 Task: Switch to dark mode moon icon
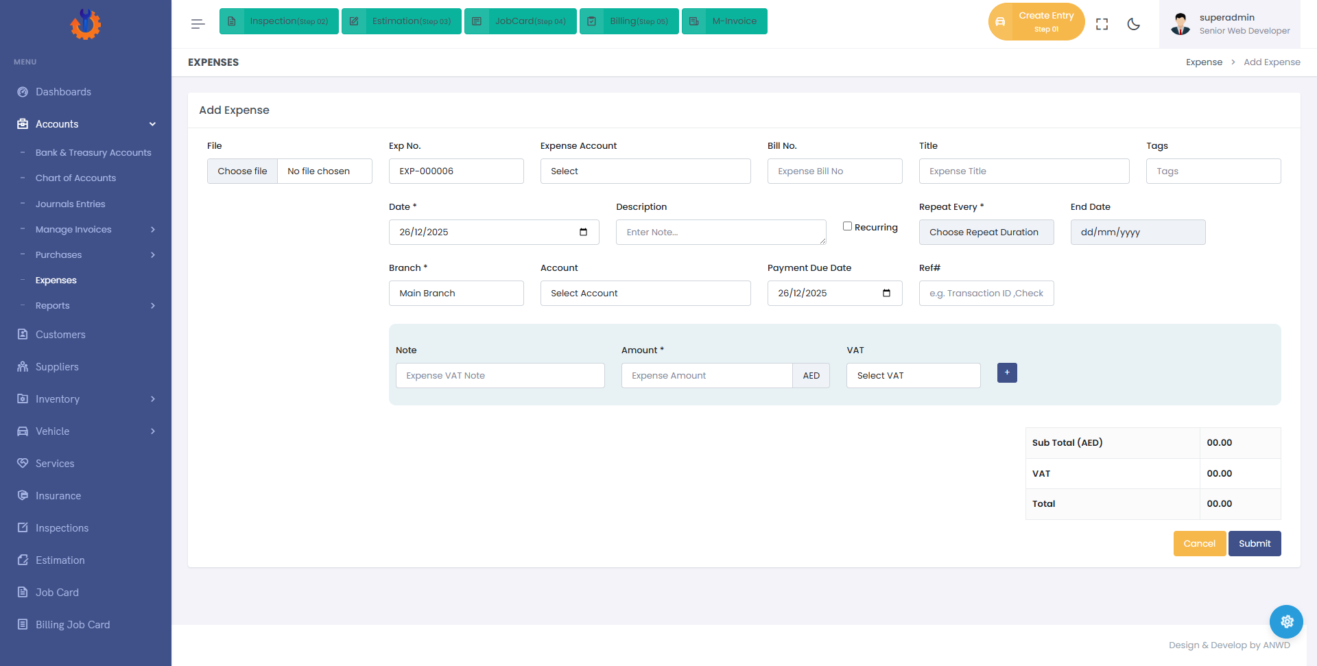click(x=1133, y=24)
